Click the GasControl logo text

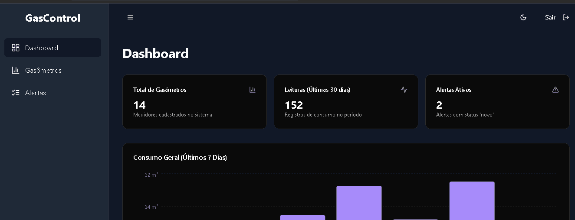pos(53,18)
